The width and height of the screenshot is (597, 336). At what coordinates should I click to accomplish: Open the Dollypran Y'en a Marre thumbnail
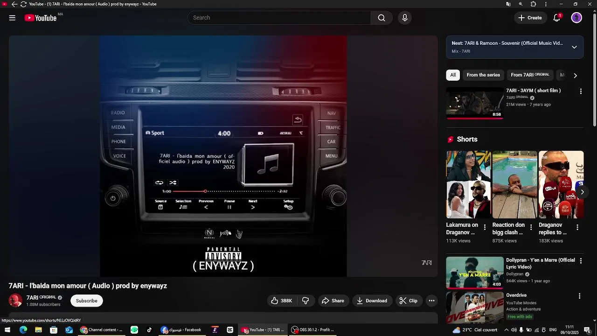[x=475, y=273]
